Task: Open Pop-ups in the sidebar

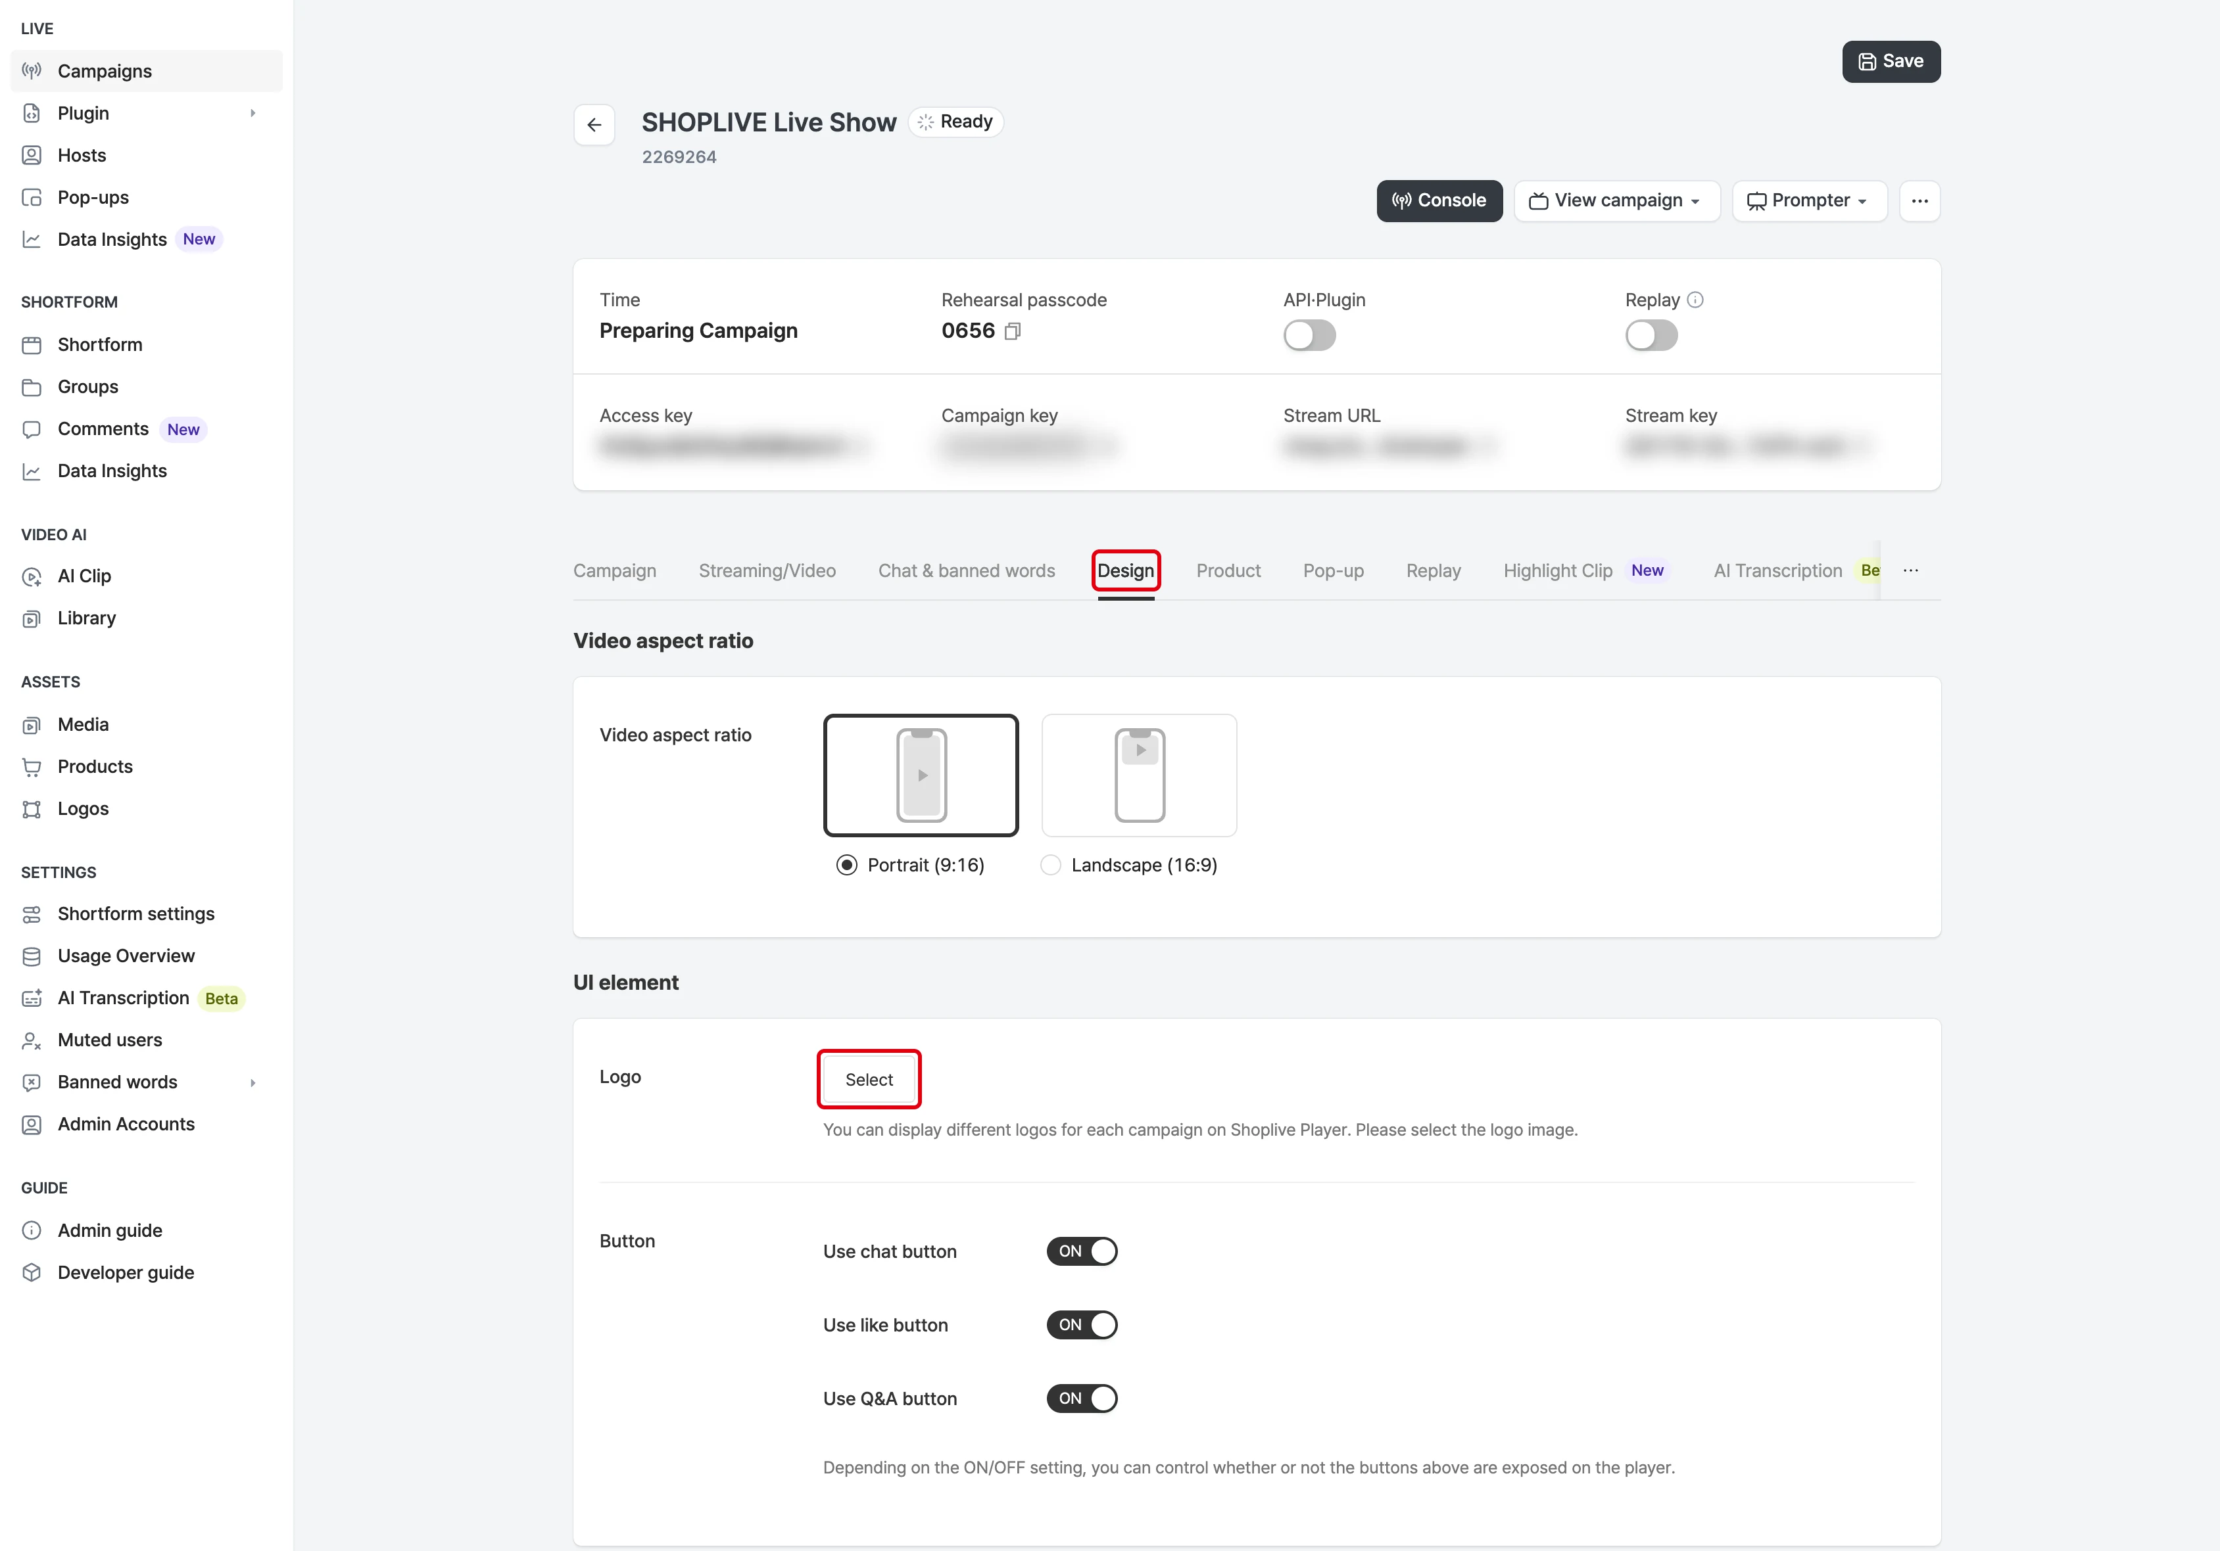Action: pyautogui.click(x=146, y=197)
